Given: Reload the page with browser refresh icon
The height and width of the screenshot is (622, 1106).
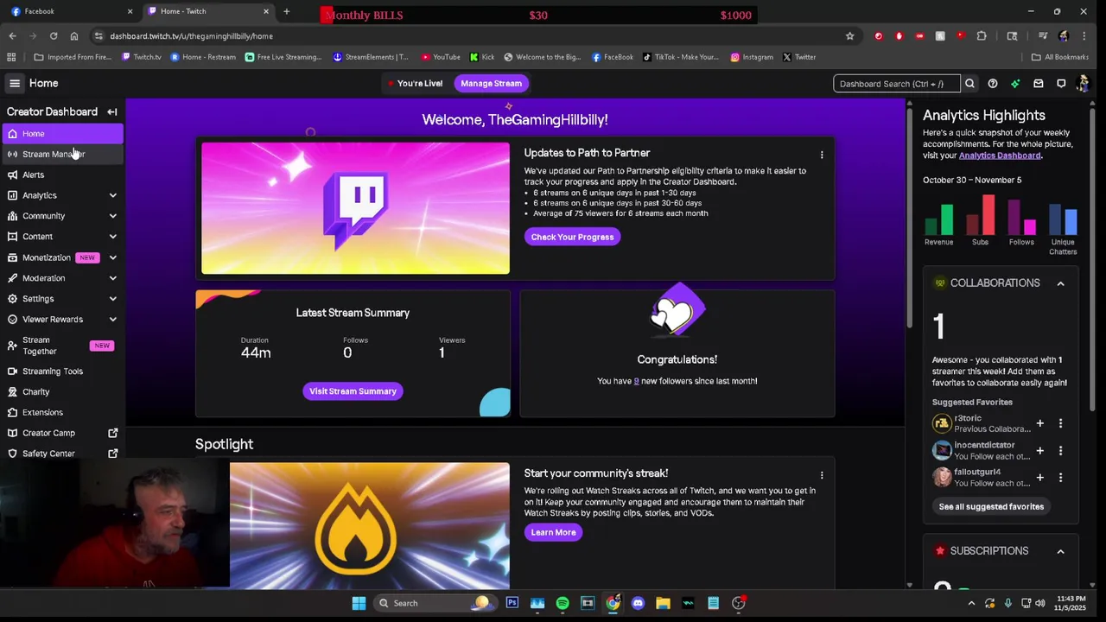Looking at the screenshot, I should coord(54,36).
